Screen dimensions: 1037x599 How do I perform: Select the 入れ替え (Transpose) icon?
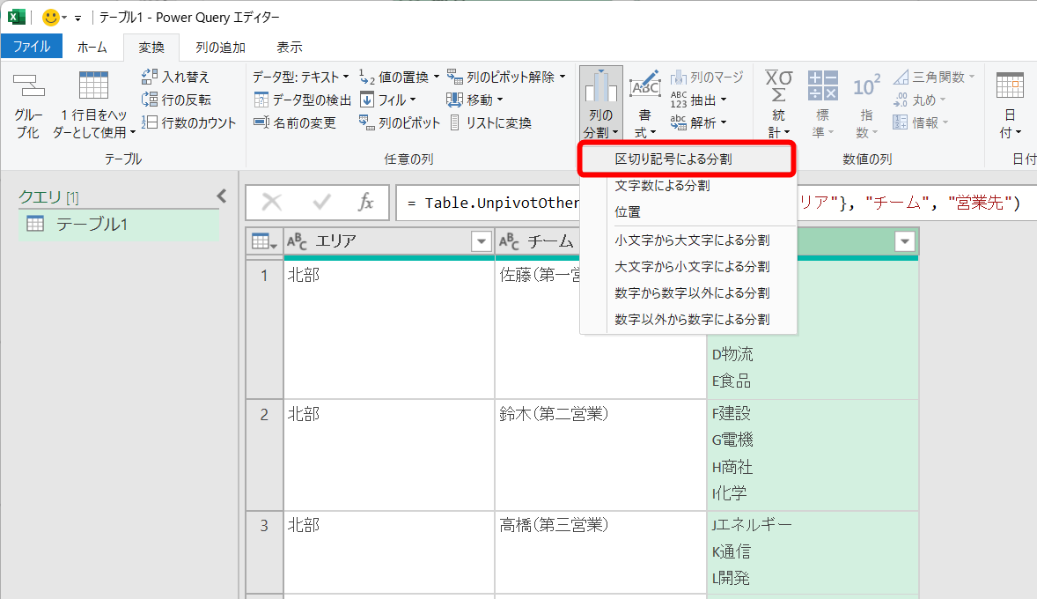click(x=173, y=77)
